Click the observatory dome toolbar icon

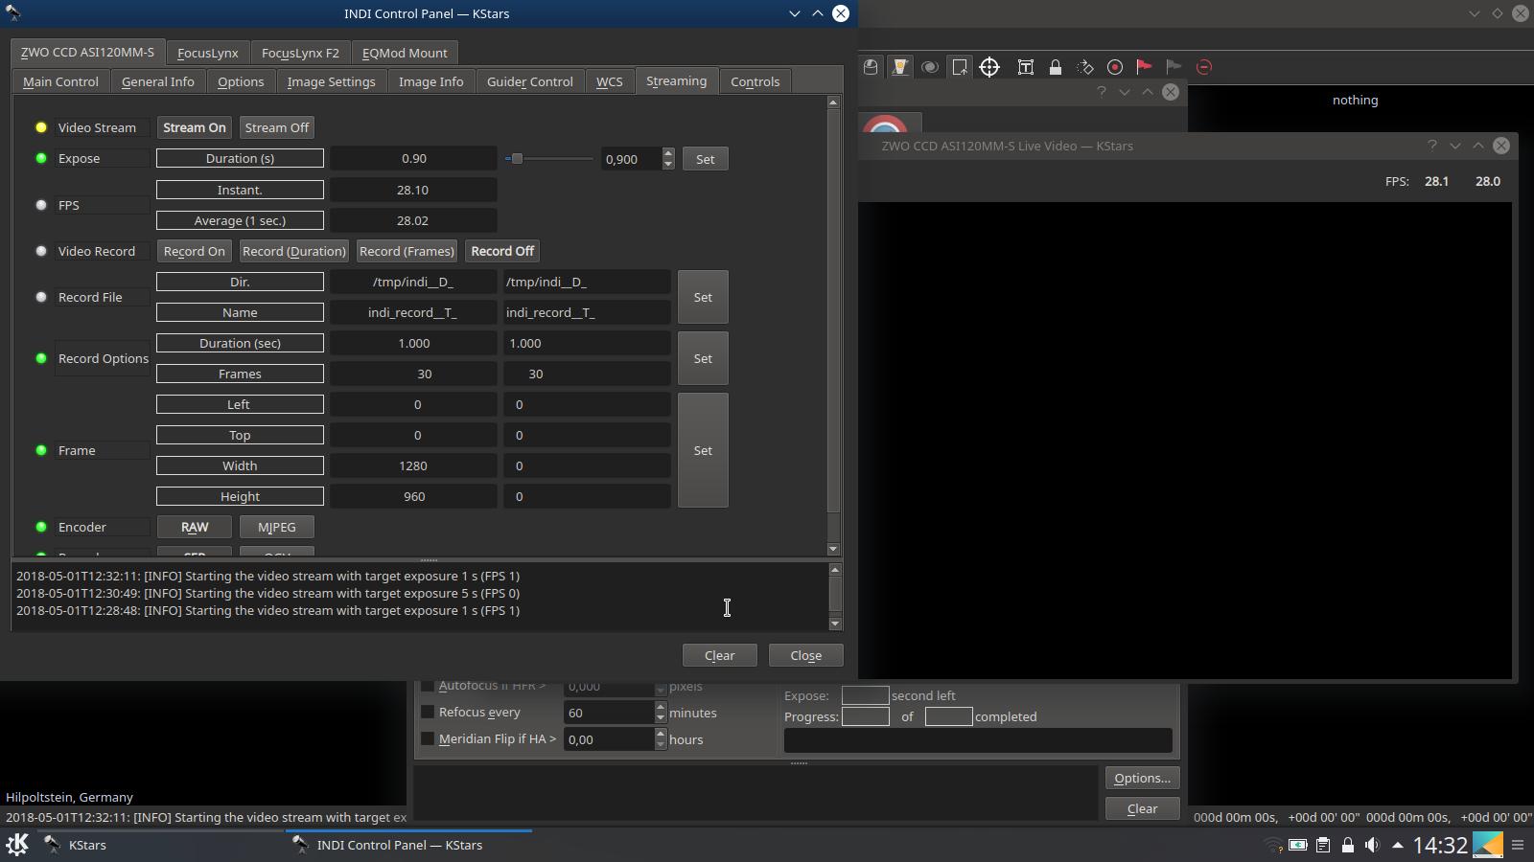point(871,67)
